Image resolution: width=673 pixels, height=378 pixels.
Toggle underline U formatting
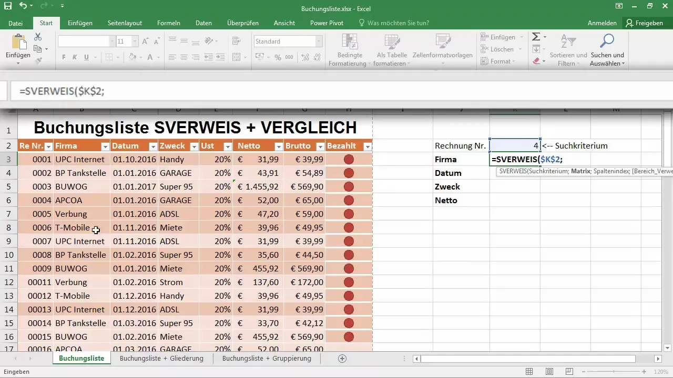[x=87, y=57]
